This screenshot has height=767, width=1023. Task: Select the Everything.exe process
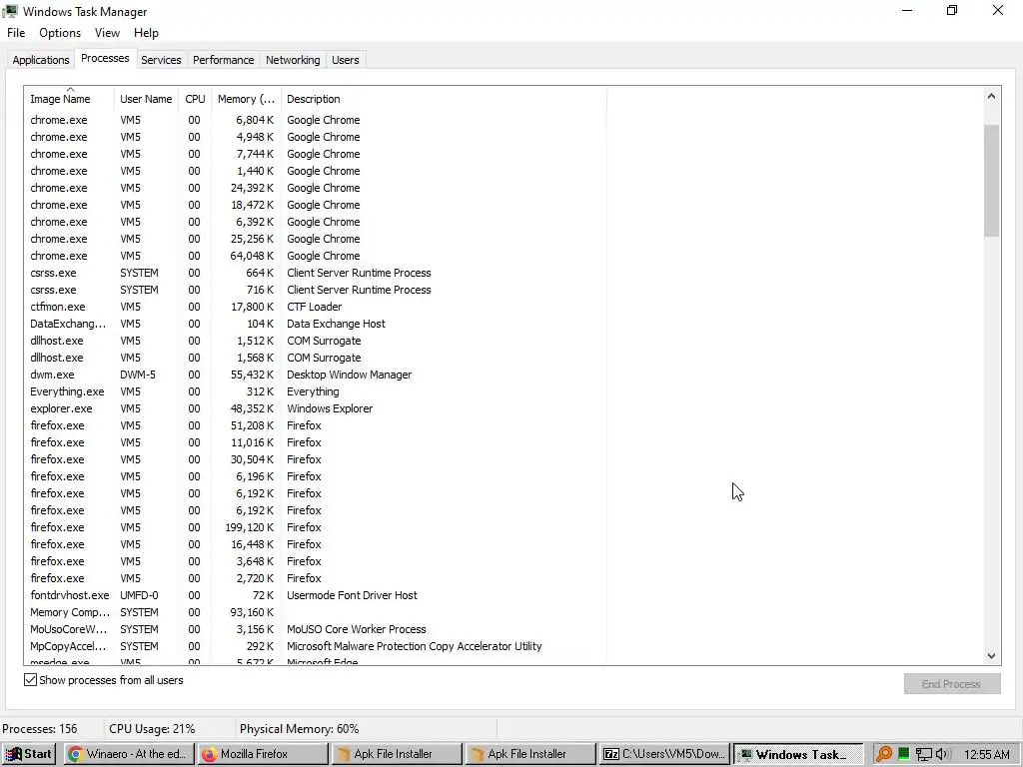tap(316, 391)
